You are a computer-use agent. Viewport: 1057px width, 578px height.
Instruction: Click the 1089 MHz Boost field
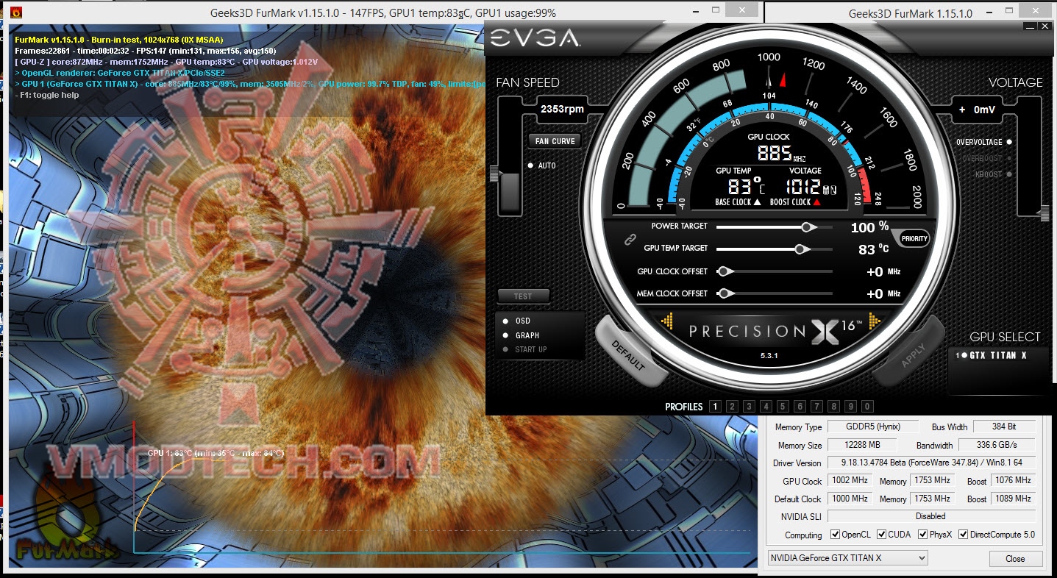click(x=1014, y=498)
